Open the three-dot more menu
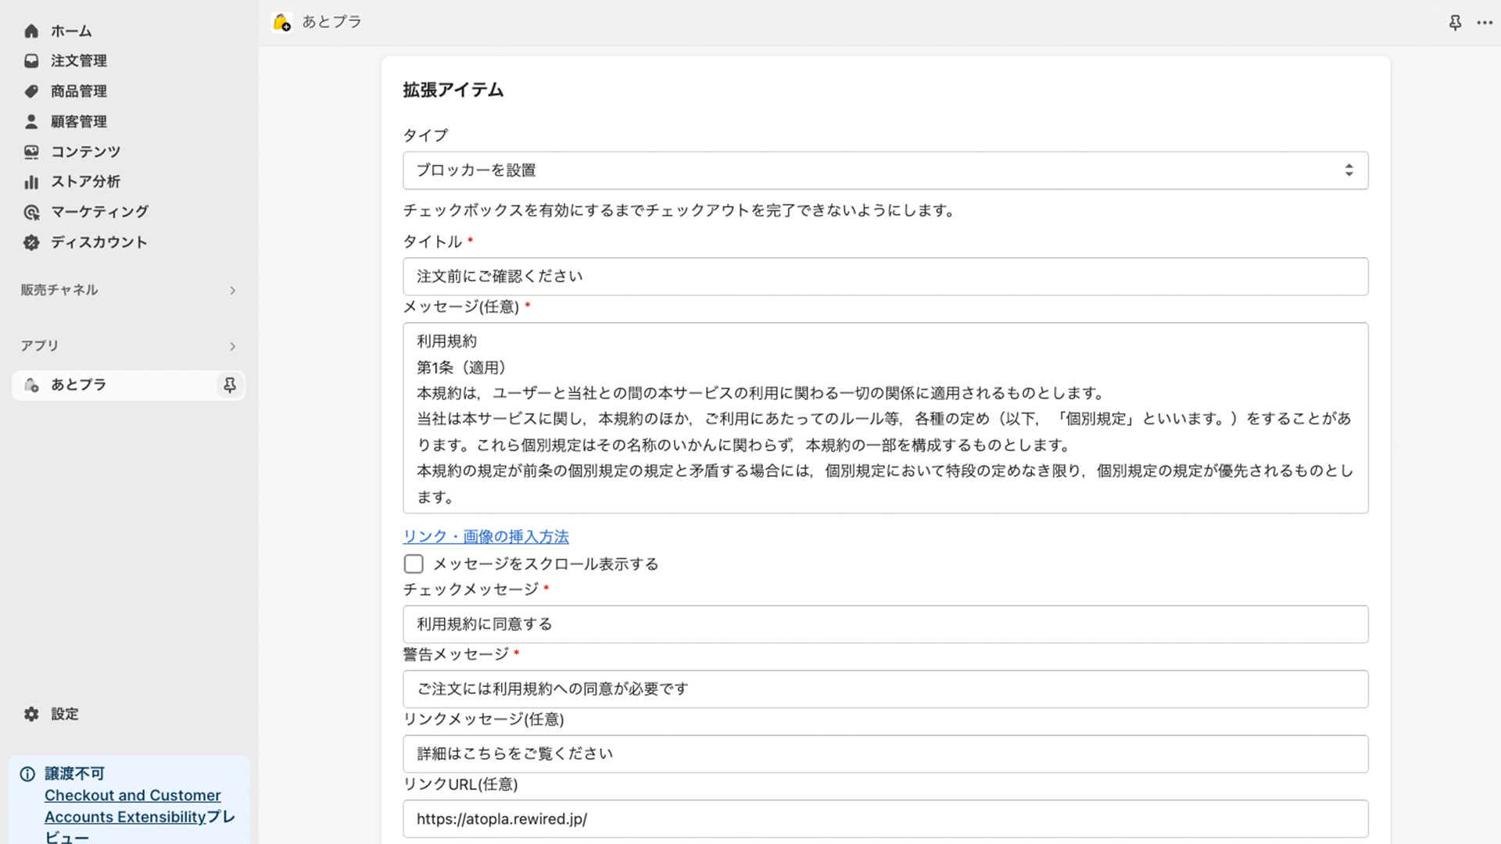 pyautogui.click(x=1485, y=23)
